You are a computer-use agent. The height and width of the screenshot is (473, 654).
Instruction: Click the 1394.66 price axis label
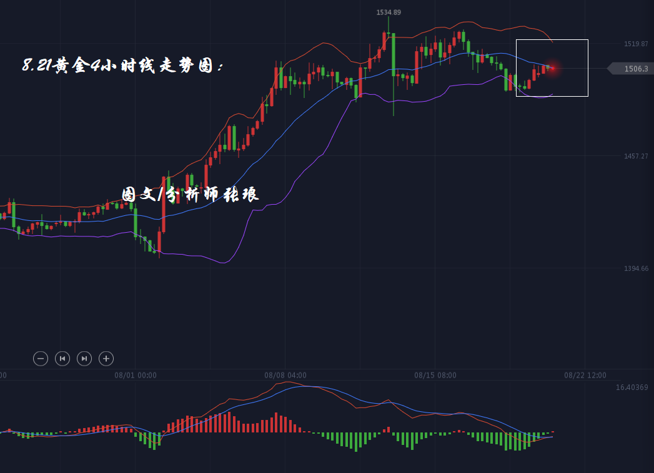pos(636,269)
